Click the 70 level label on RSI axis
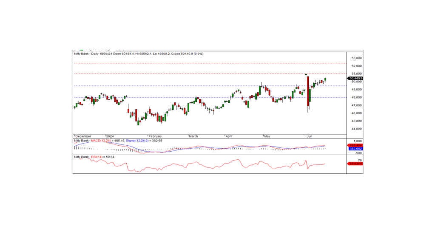This screenshot has height=226, width=435. click(360, 160)
